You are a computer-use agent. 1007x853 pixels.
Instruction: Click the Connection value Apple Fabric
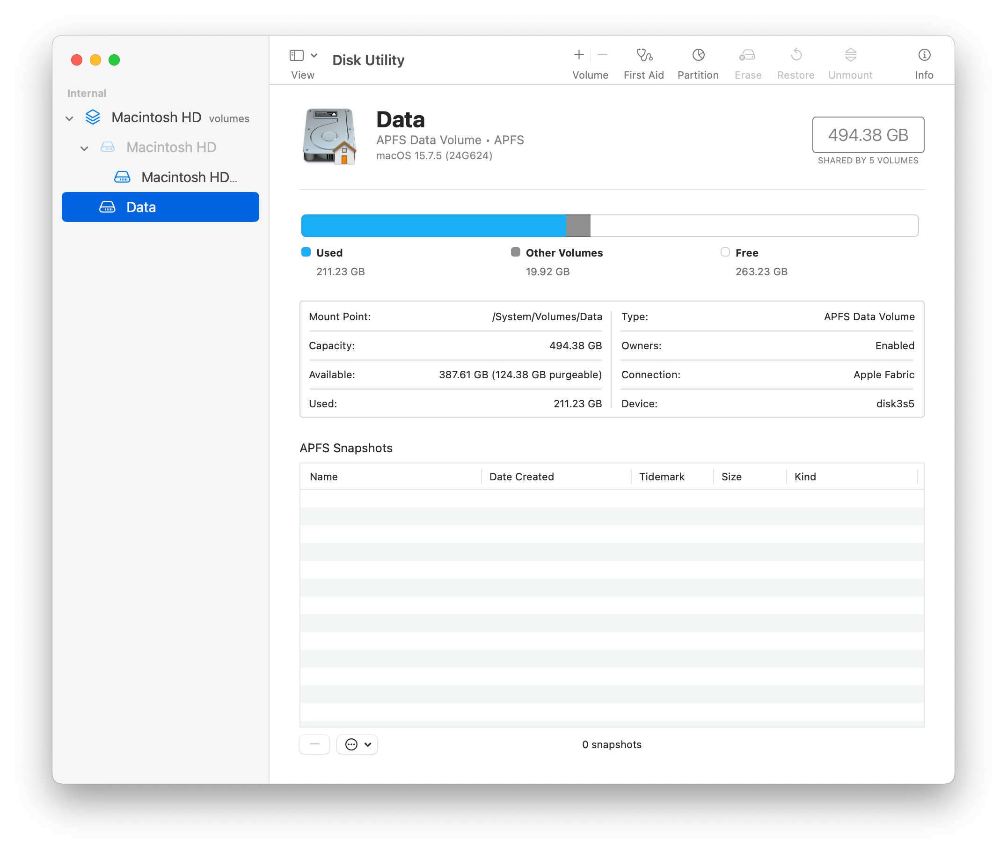pyautogui.click(x=884, y=375)
